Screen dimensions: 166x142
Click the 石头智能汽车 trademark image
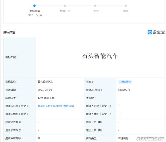coord(100,56)
